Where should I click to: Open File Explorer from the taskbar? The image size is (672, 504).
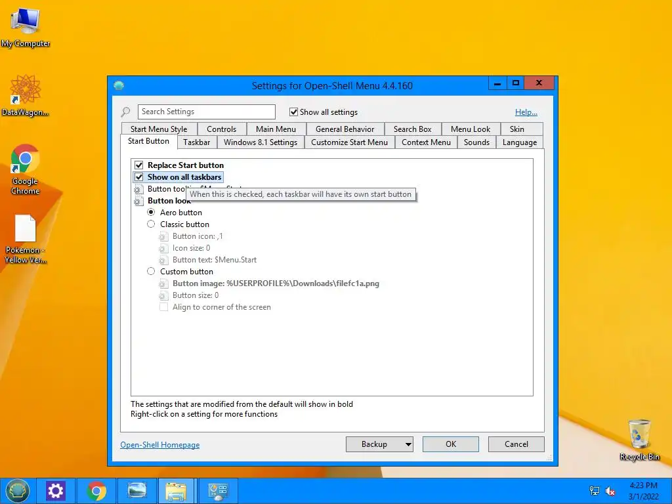[176, 491]
